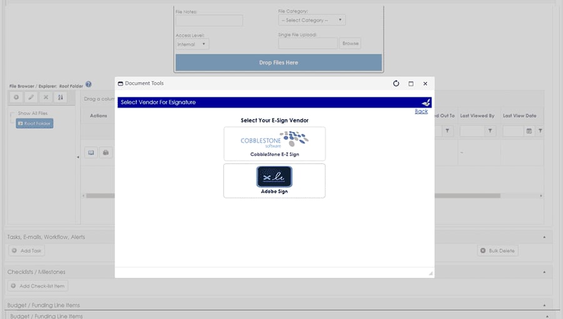Click the view document icon in Actions column
Screen dimensions: 563x319
(91, 153)
